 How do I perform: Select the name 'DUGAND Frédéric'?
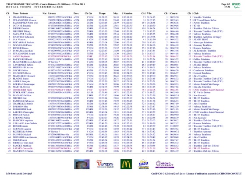22,95
